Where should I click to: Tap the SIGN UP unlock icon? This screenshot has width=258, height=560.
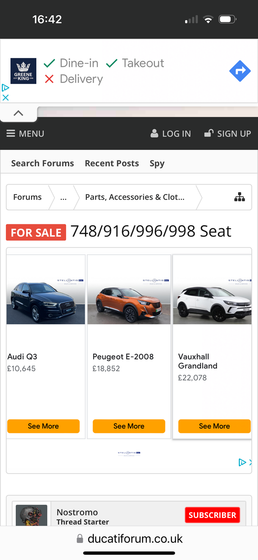[209, 133]
